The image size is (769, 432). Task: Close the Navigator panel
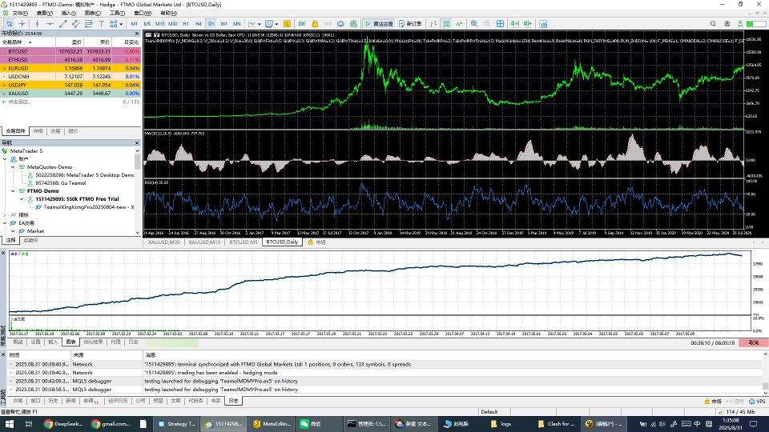click(137, 143)
